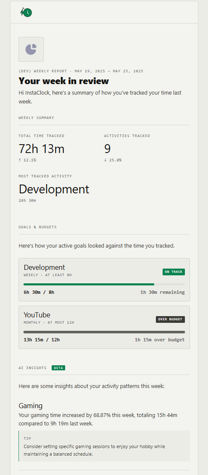Click the '72h 13m' total time value
The width and height of the screenshot is (208, 475).
point(42,149)
